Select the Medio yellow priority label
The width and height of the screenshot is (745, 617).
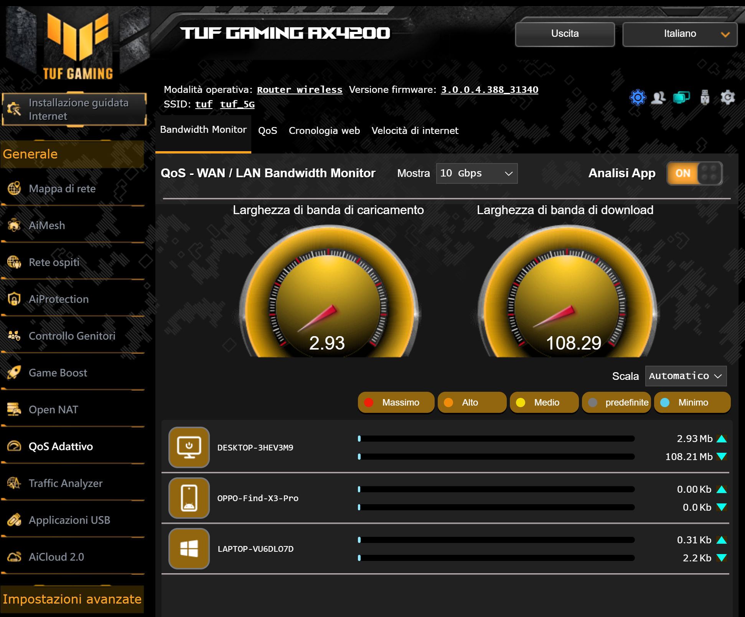tap(544, 403)
